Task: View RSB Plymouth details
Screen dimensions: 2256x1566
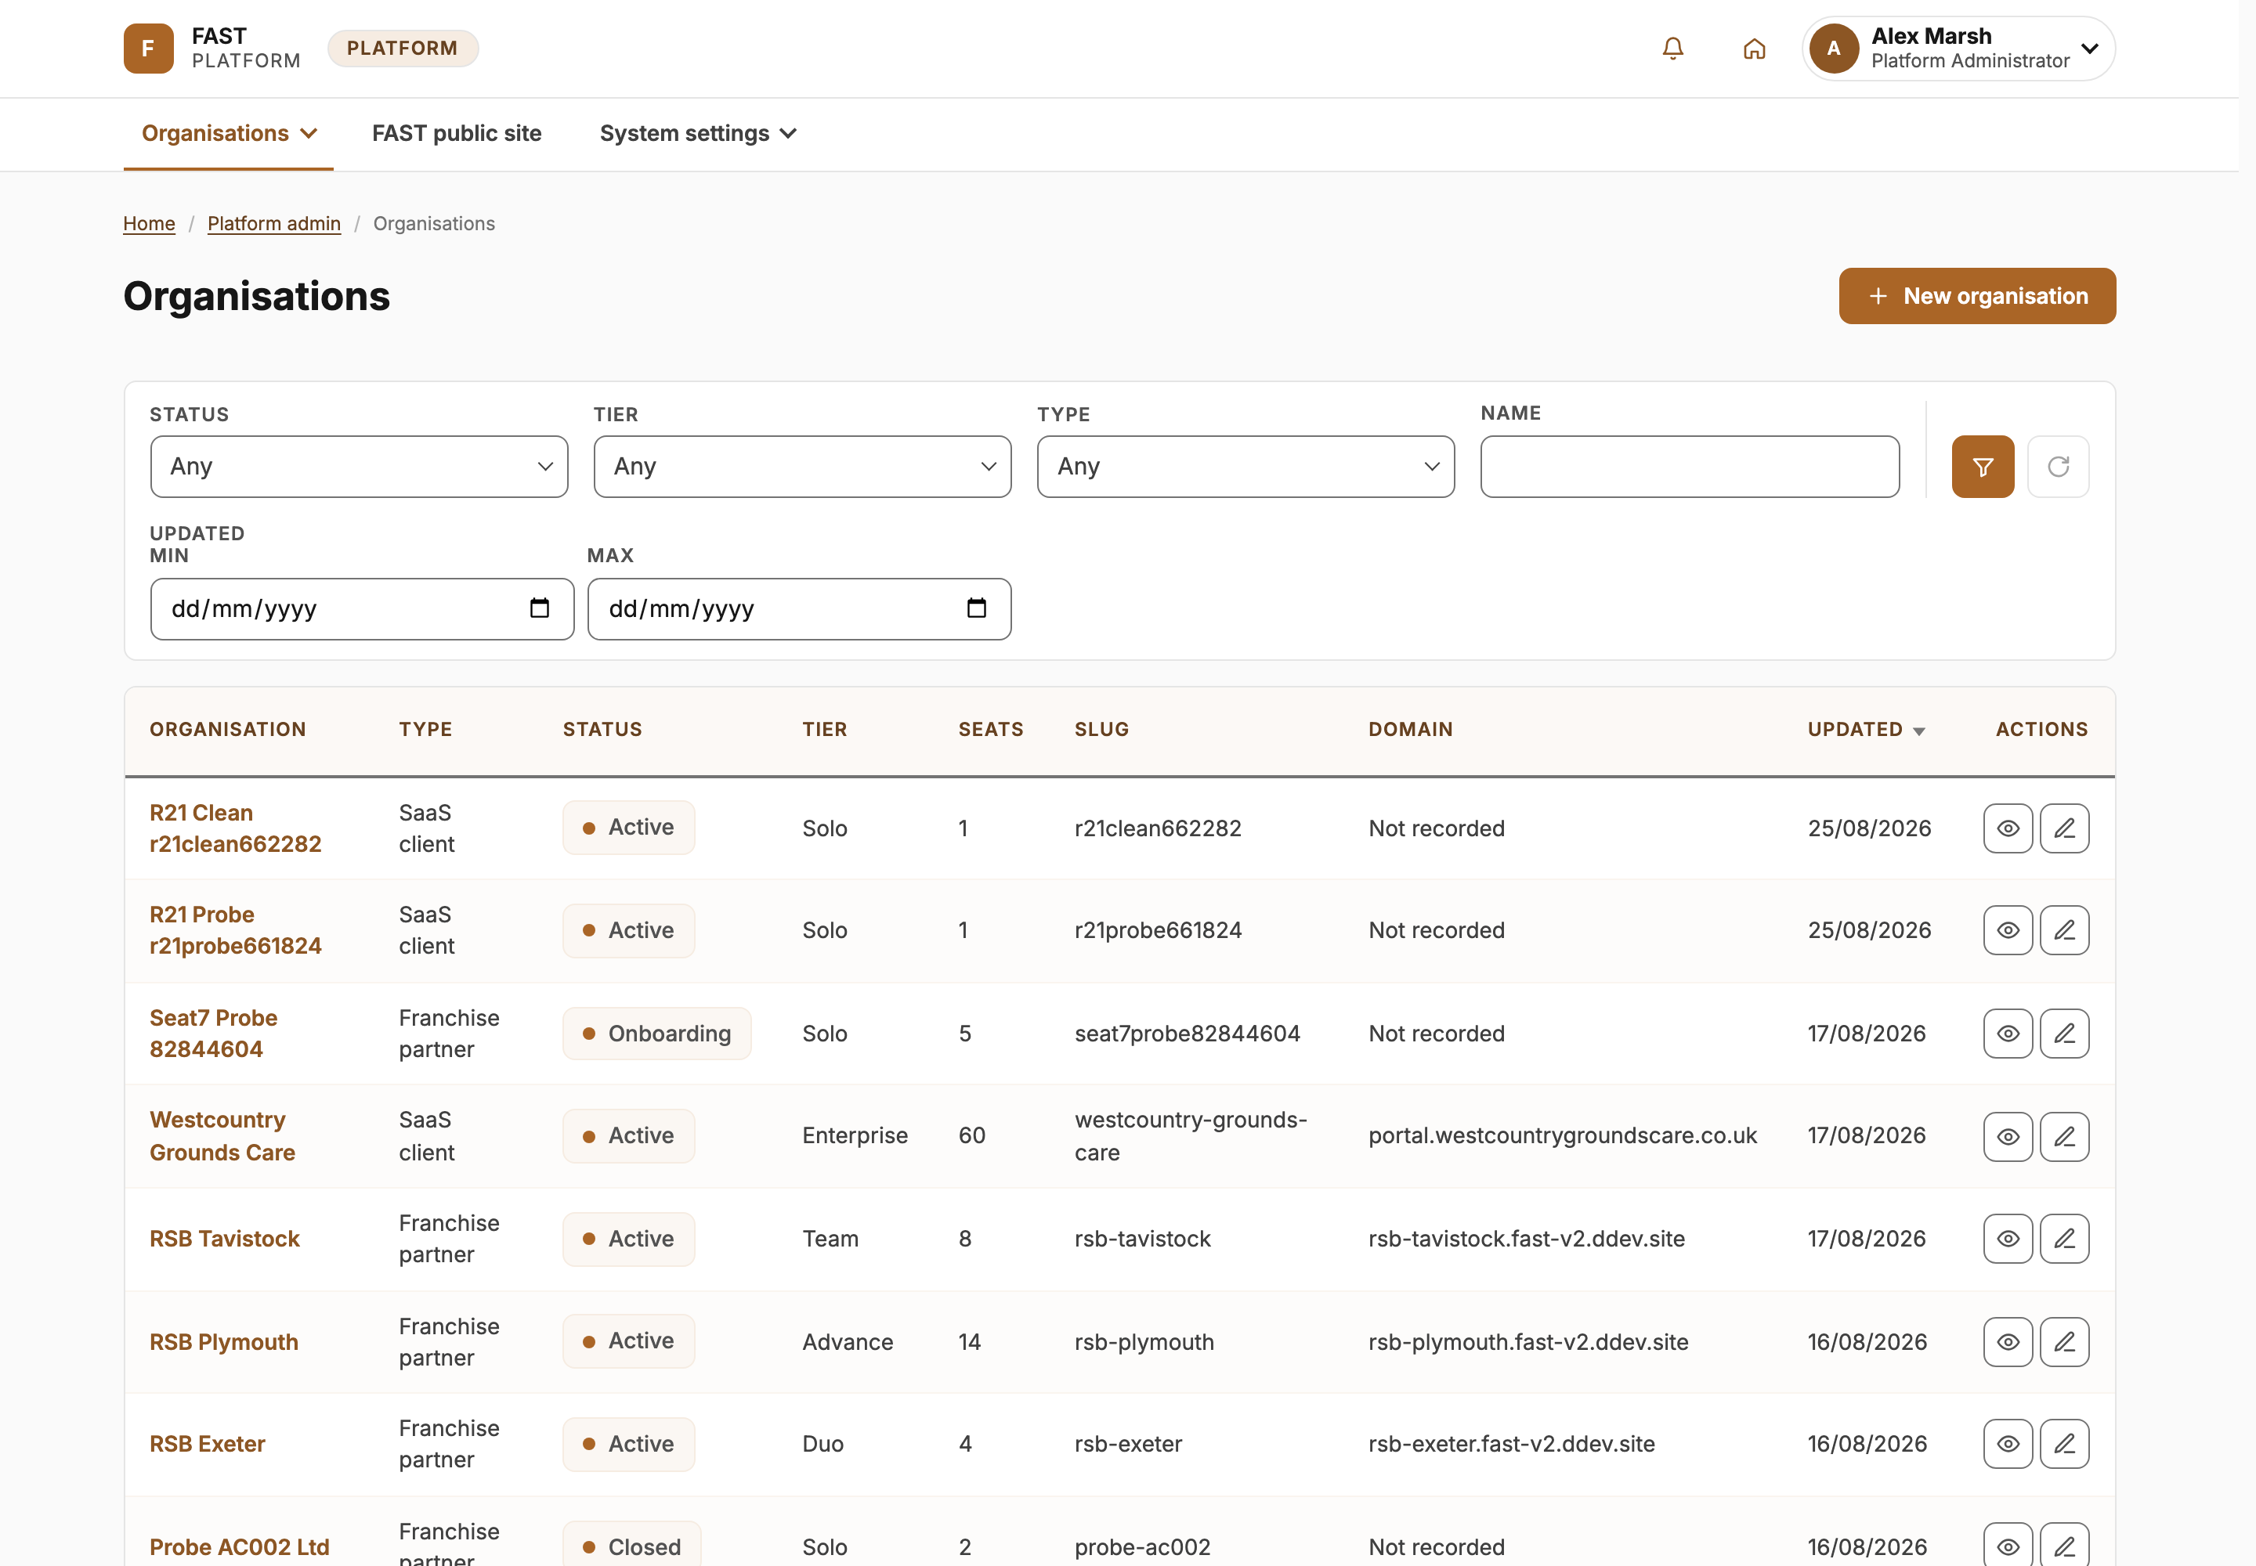Action: 2008,1341
